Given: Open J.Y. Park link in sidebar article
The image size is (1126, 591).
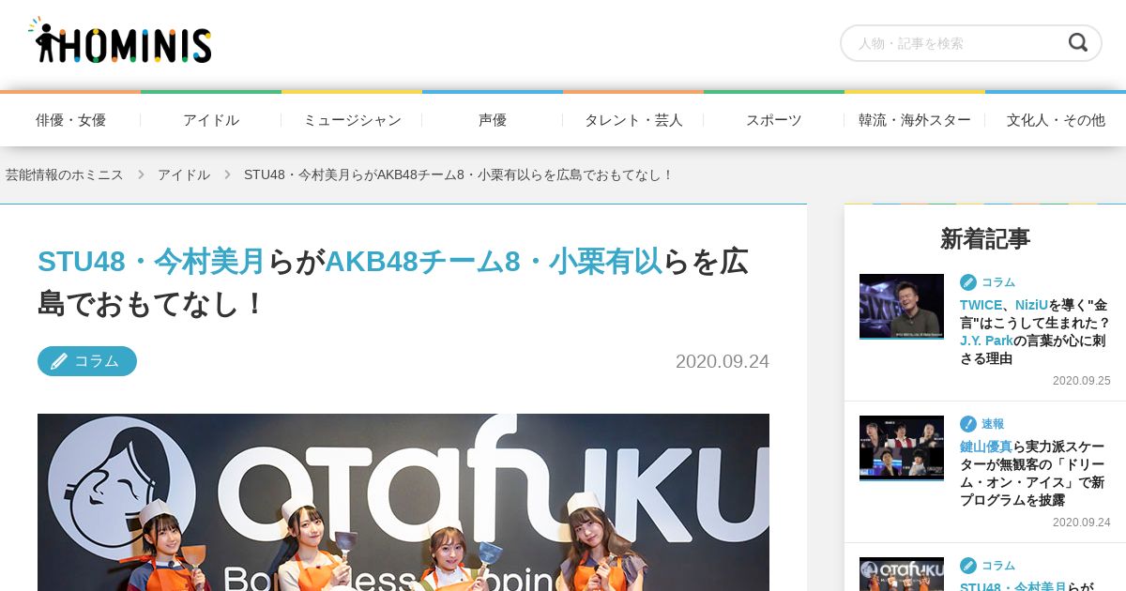Looking at the screenshot, I should tap(986, 341).
